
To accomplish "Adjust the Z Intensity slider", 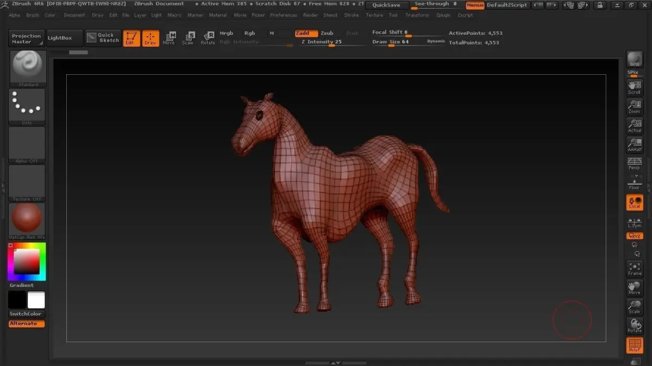I will 332,42.
